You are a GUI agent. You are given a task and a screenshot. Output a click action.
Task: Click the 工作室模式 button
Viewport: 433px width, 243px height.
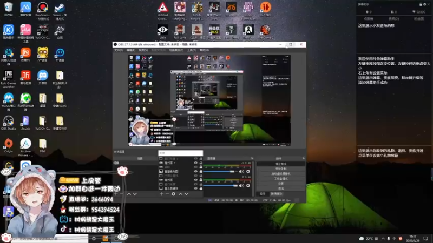(x=281, y=179)
